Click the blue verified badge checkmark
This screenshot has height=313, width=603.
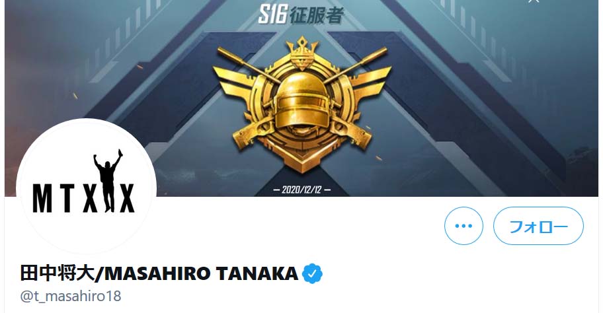coord(312,273)
